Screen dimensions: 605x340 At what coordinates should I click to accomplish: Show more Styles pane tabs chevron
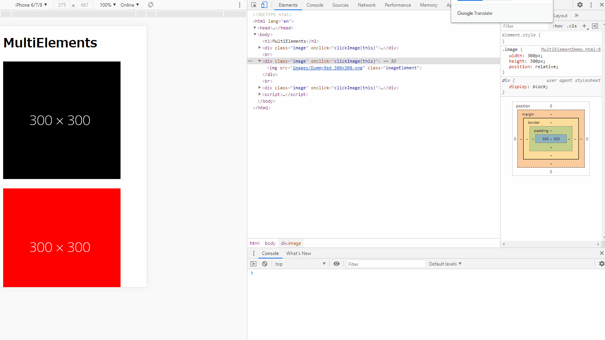576,15
